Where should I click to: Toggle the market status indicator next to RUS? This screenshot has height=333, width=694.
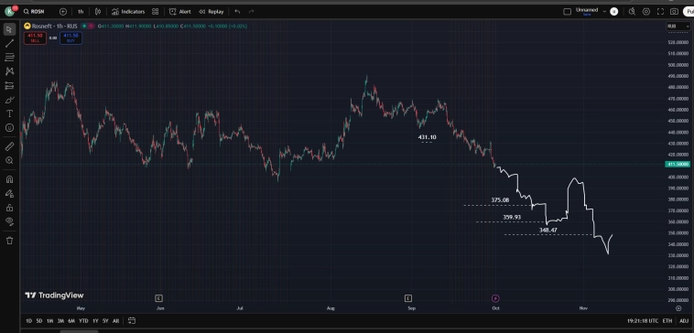pos(84,27)
